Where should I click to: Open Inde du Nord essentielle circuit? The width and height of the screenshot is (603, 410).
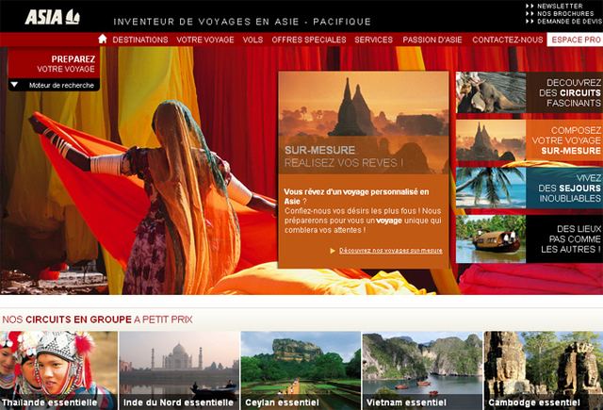point(179,369)
